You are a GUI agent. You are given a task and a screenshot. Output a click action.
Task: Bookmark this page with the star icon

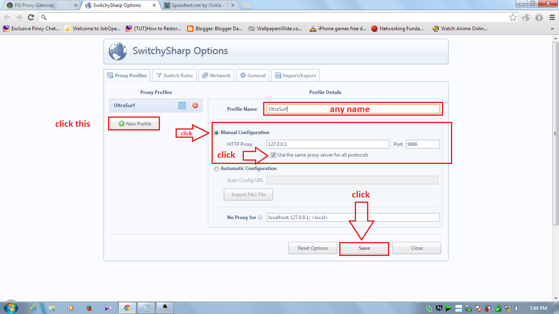pos(513,18)
